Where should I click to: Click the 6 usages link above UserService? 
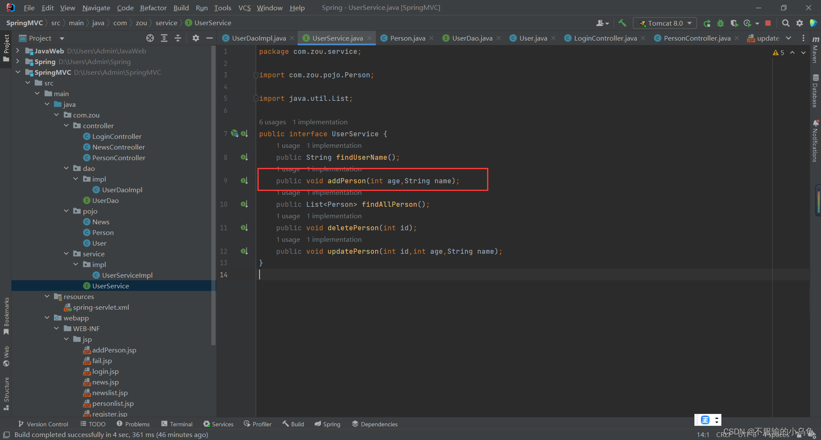(272, 122)
